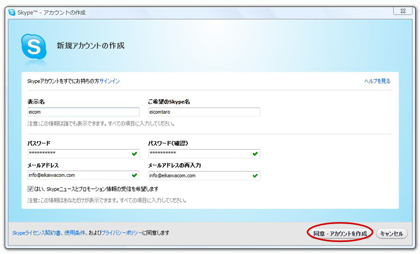Open the サインイン link
The height and width of the screenshot is (254, 420).
(x=110, y=81)
